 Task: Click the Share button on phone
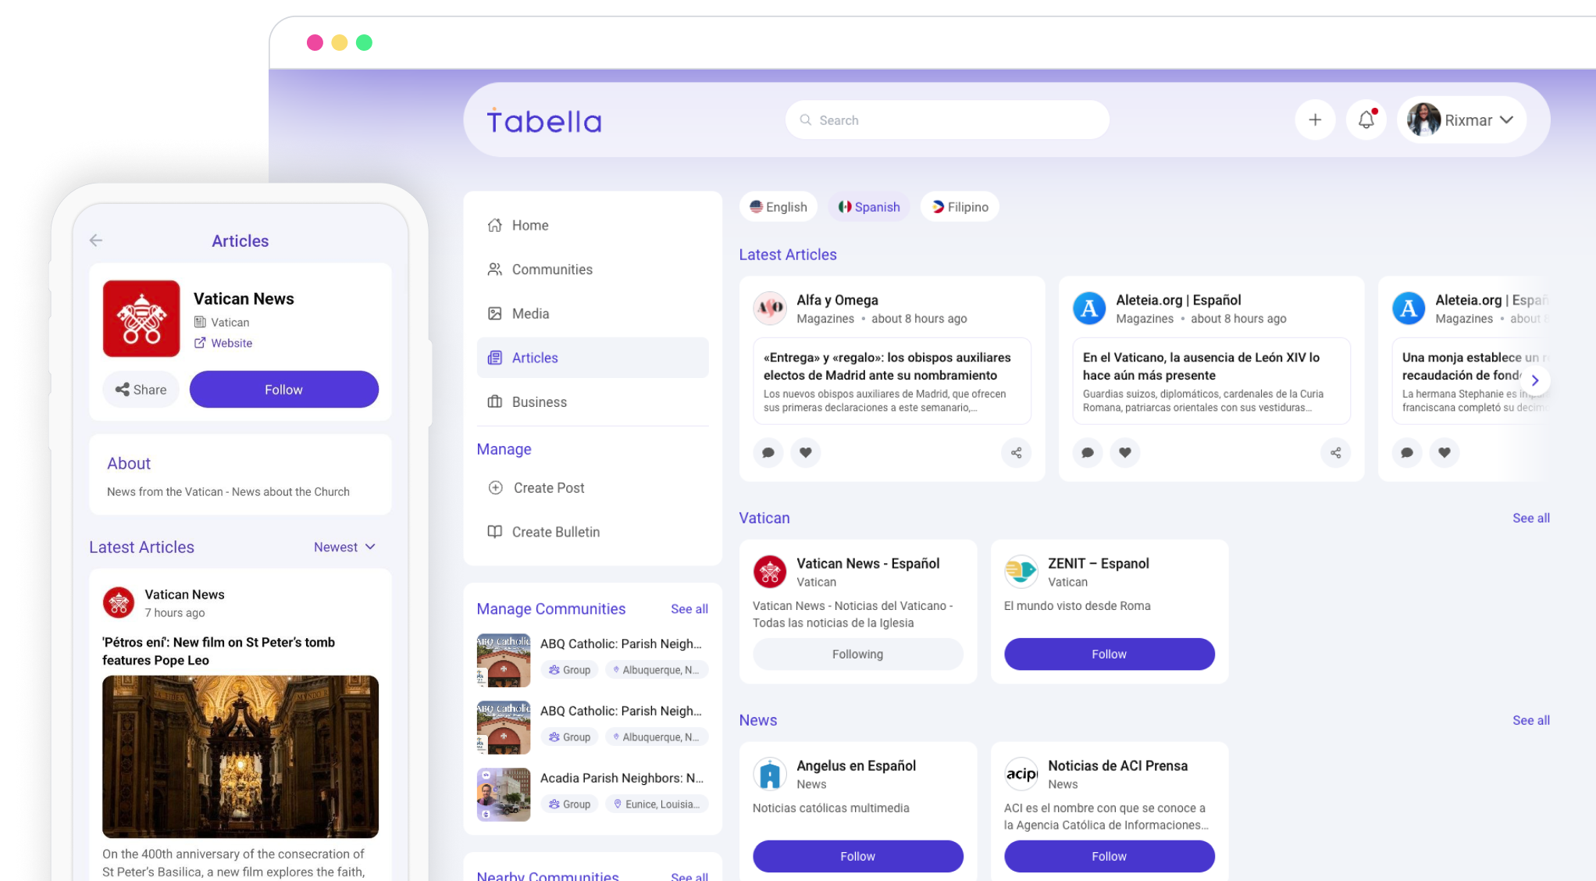coord(141,390)
